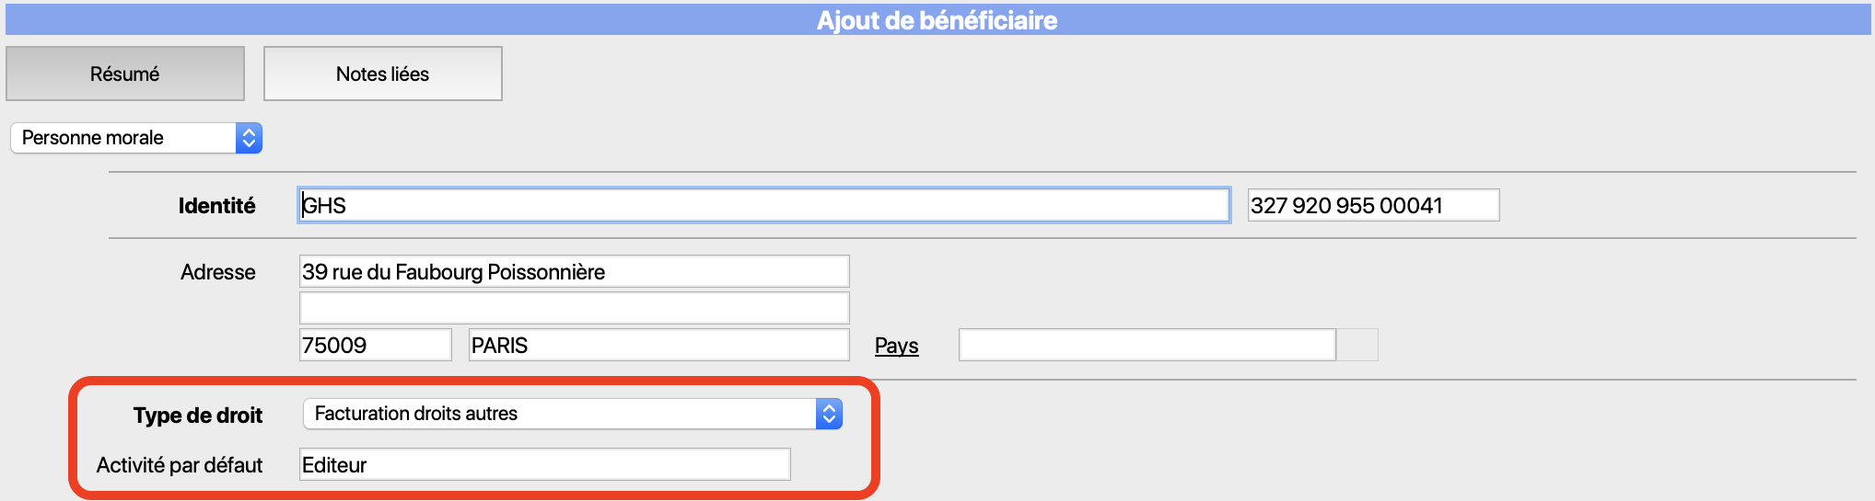Image resolution: width=1875 pixels, height=501 pixels.
Task: Click the city field showing PARIS
Action: [658, 345]
